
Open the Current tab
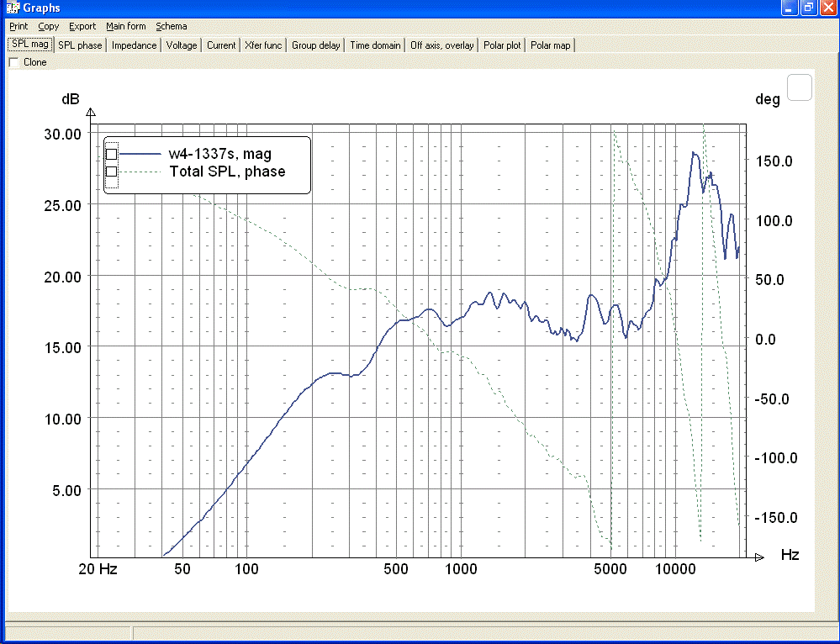[x=220, y=45]
